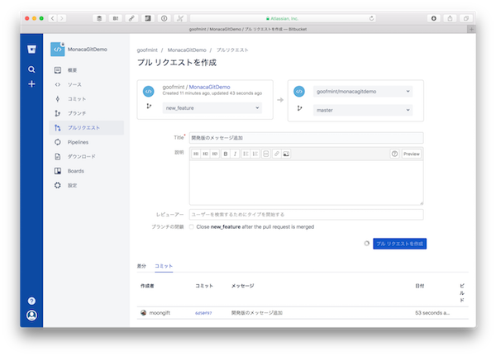Click the Safari address bar showing Atlassian, Inc.
Image resolution: width=496 pixels, height=356 pixels.
283,18
